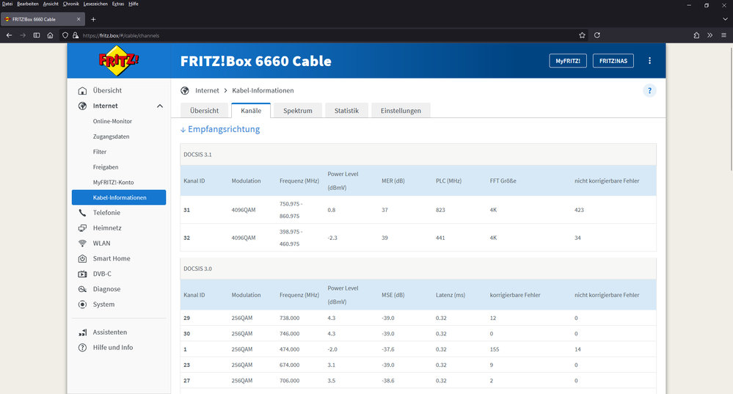The image size is (733, 394).
Task: Open Online-Monitor in sidebar
Action: click(x=112, y=121)
